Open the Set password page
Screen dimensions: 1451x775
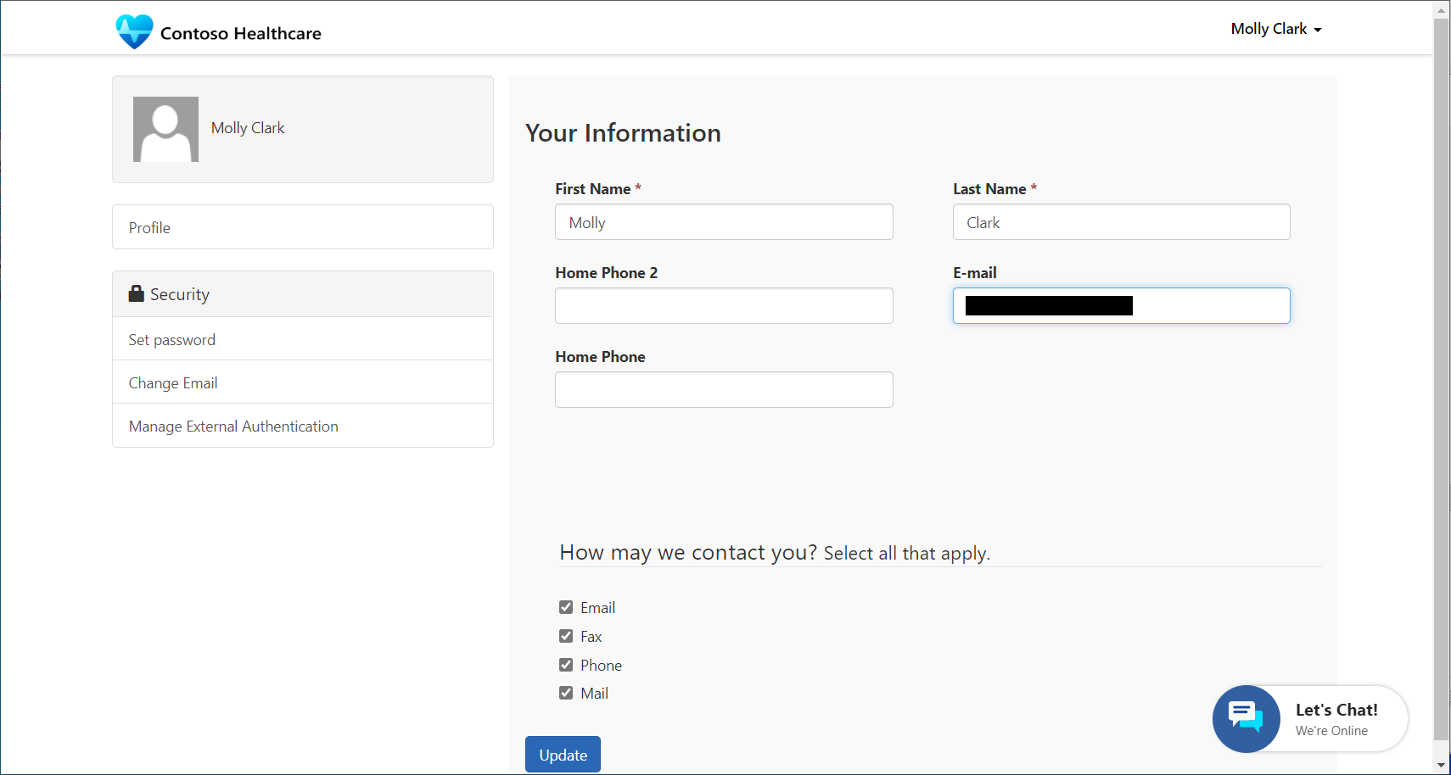[x=171, y=339]
